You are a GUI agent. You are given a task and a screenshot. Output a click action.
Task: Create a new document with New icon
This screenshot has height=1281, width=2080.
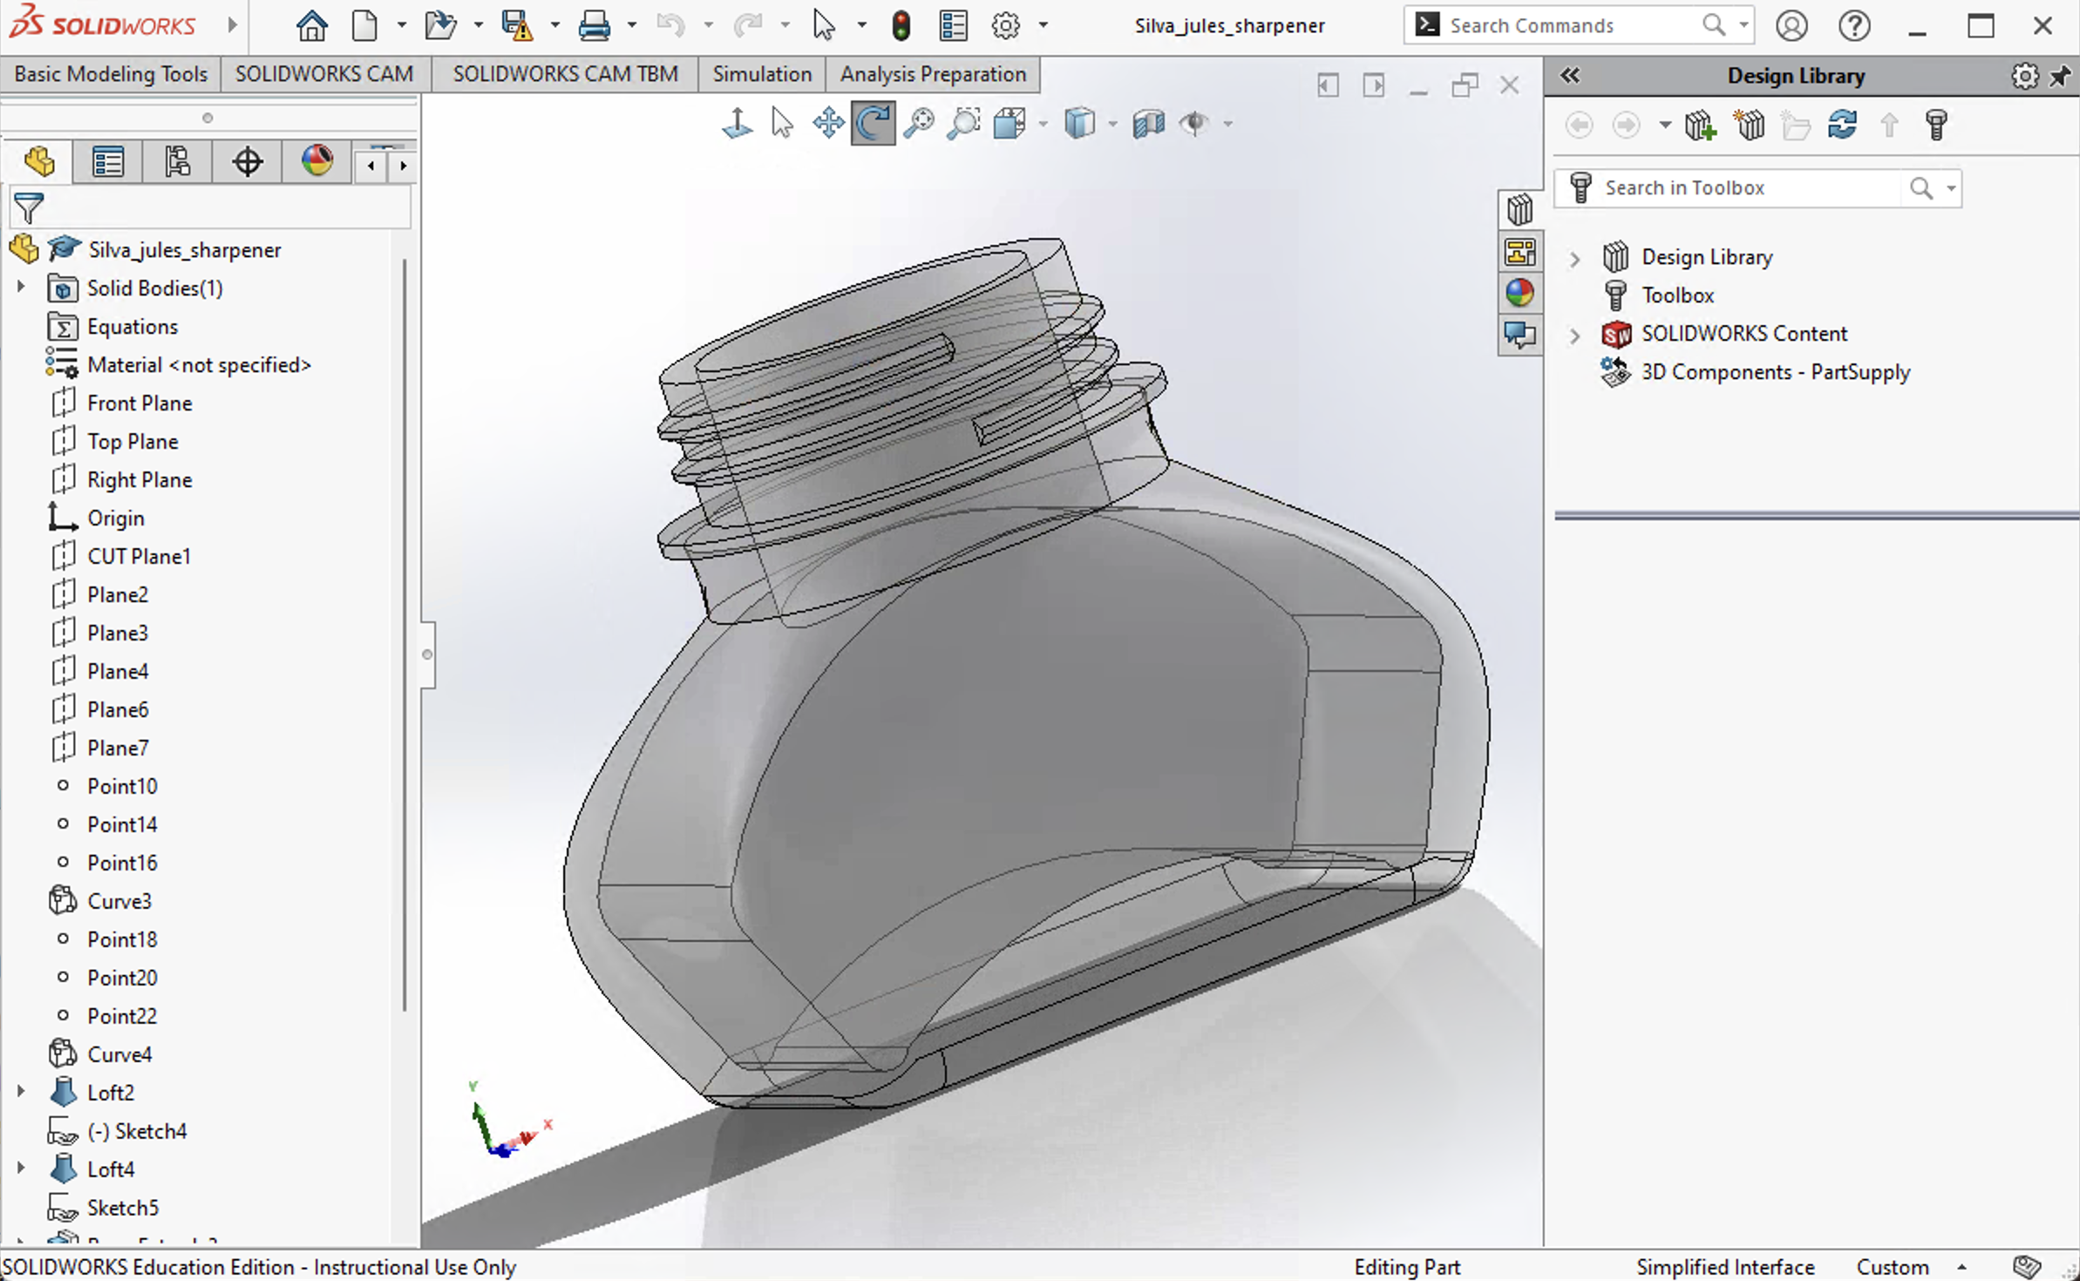pyautogui.click(x=365, y=25)
